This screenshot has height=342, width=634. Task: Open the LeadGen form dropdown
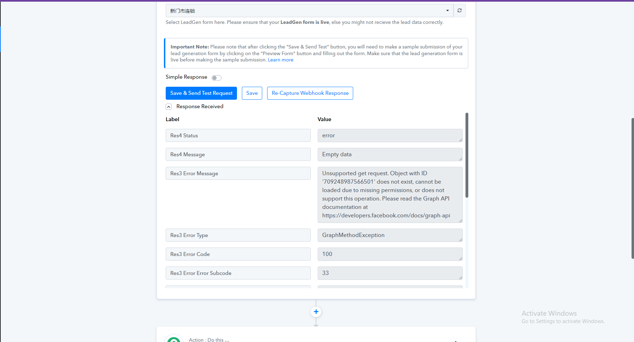click(309, 11)
